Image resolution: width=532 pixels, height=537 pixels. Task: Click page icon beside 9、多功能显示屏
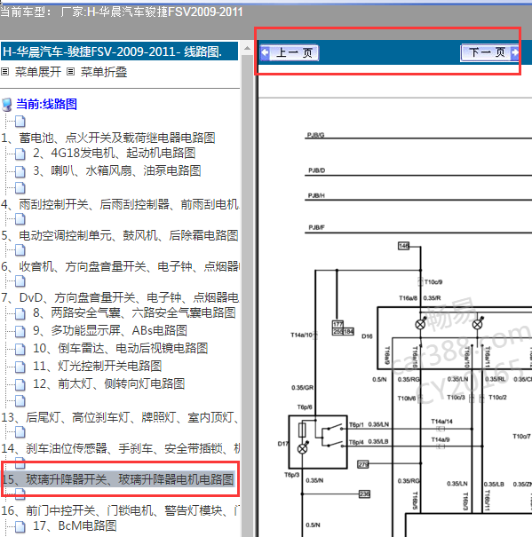[x=20, y=331]
